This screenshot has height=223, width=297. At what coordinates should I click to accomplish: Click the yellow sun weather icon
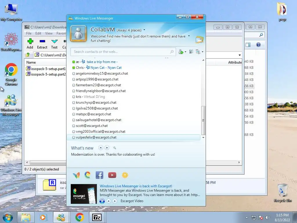(125, 175)
